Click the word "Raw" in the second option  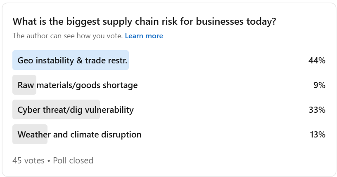coord(26,85)
